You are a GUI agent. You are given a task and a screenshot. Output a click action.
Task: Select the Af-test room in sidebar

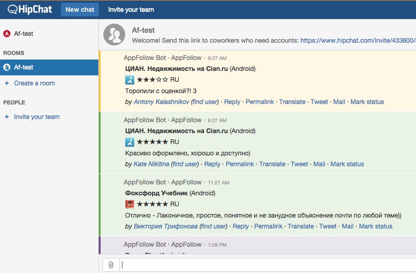click(24, 67)
